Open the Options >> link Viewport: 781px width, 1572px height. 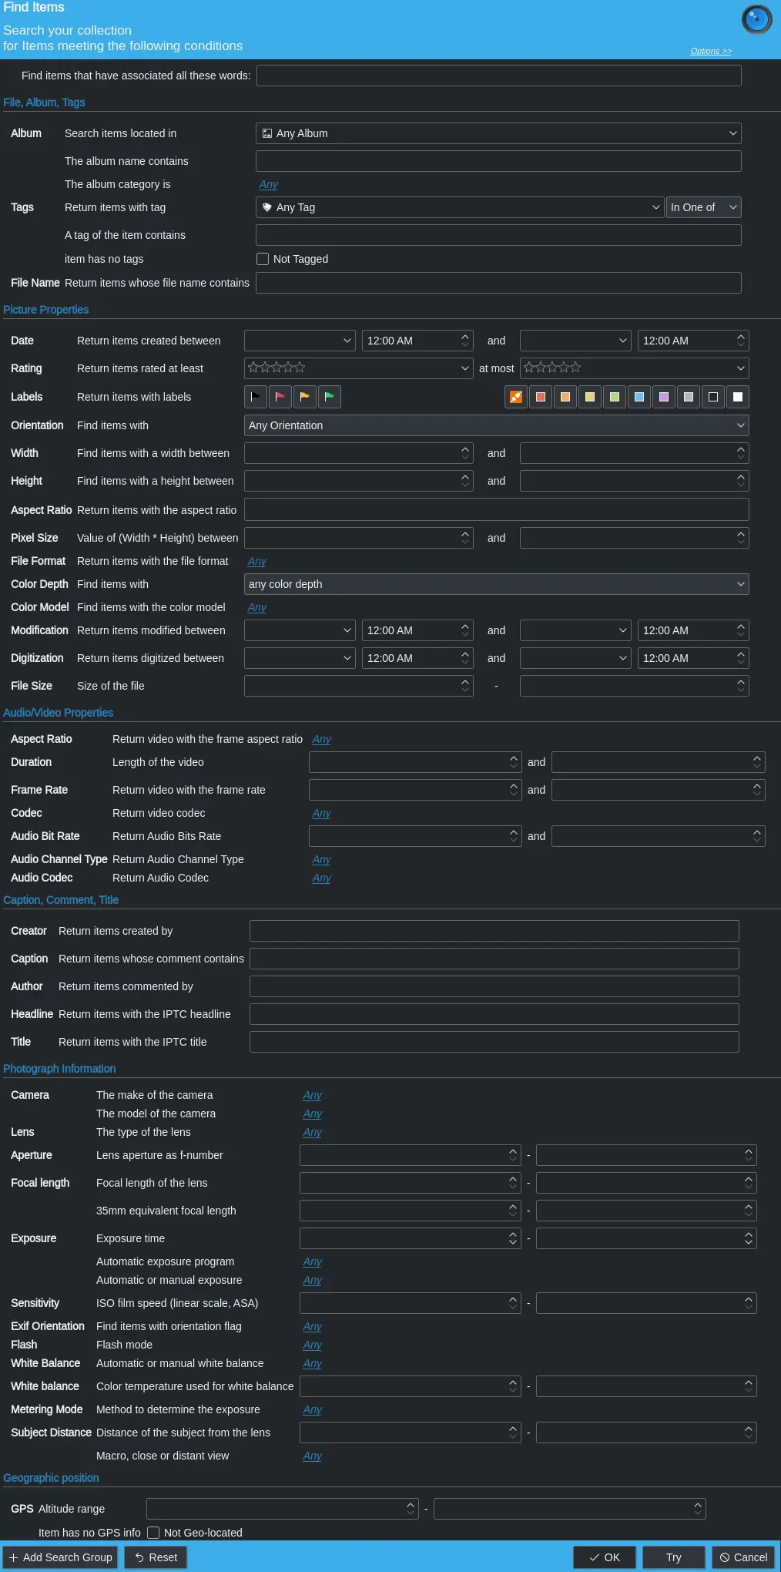(710, 51)
